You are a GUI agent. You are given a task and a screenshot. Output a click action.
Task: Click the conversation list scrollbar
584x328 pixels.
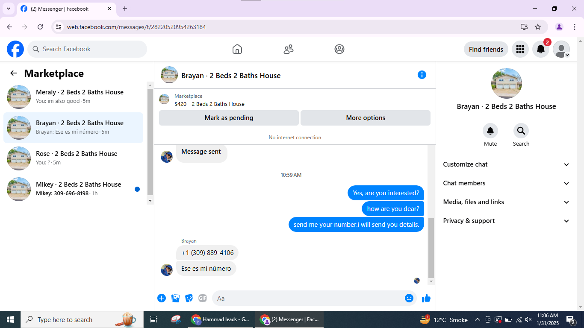pos(150,141)
